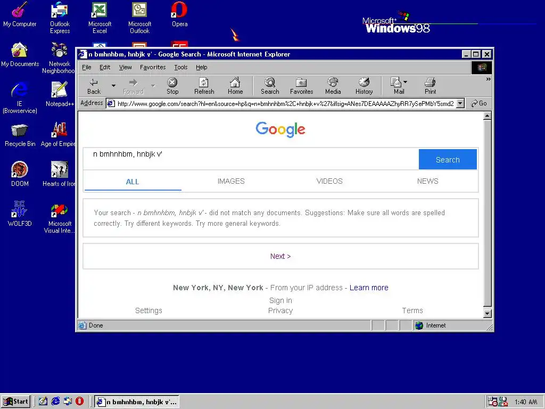The width and height of the screenshot is (545, 409).
Task: Launch Hearts of Iron desktop shortcut
Action: 59,174
